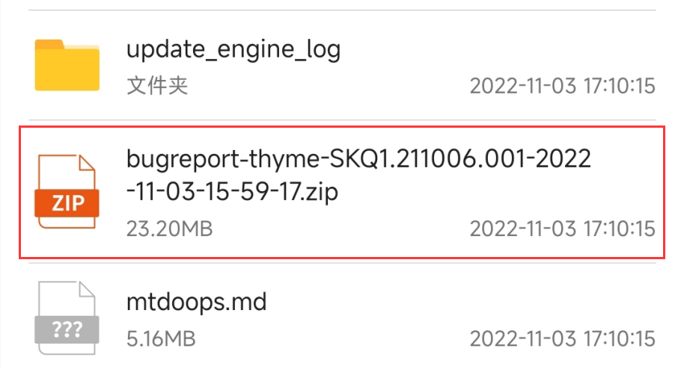684x369 pixels.
Task: Click the bugreport zip modified date 2022-11-03 17:10:15
Action: pos(562,229)
